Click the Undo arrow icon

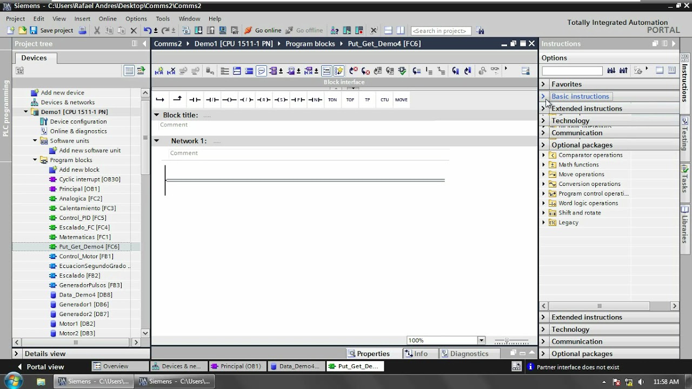point(147,31)
